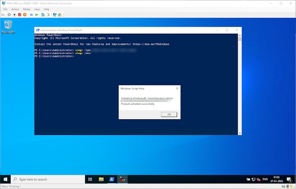Click the 'Status: Running' status bar text
The height and width of the screenshot is (189, 296).
pos(10,186)
